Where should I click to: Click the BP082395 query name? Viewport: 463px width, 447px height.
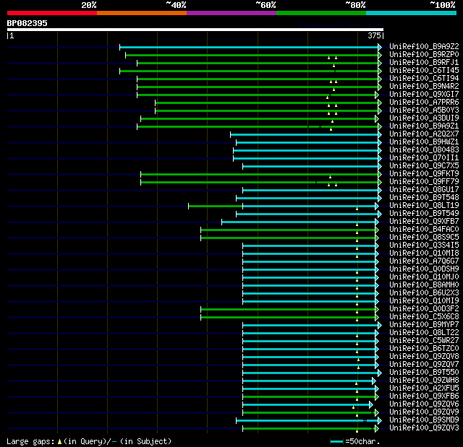pos(27,23)
